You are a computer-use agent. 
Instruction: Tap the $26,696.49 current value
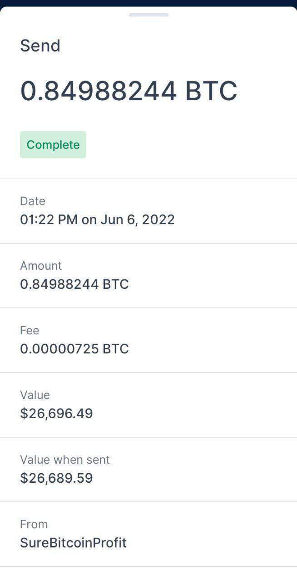56,414
